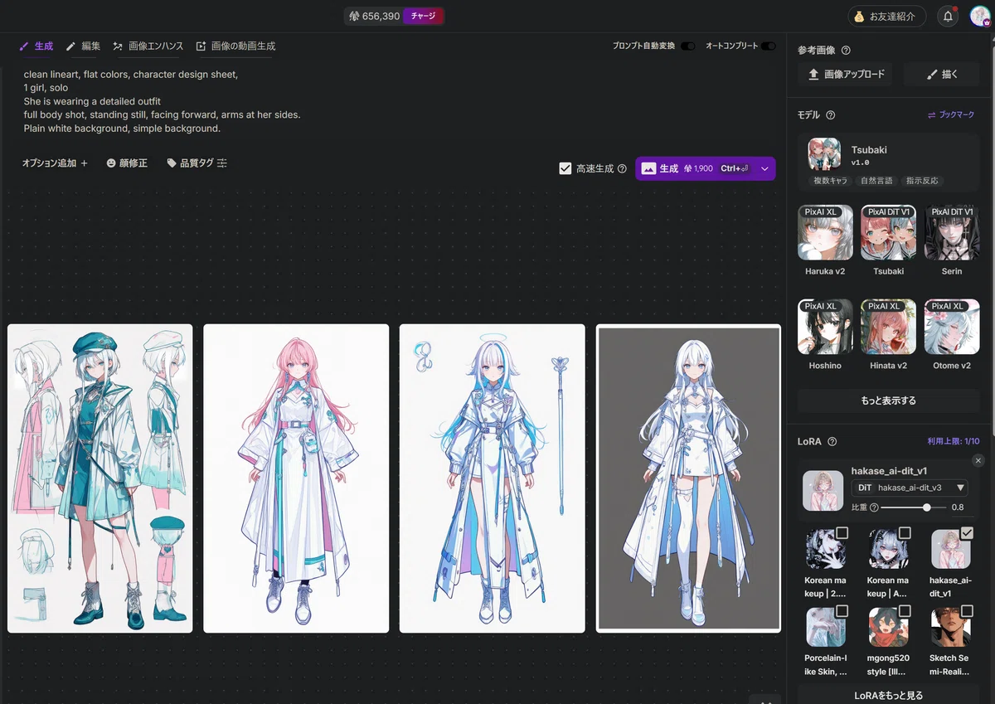Click the first Korean makeup LoRA thumbnail
995x704 pixels.
click(826, 549)
